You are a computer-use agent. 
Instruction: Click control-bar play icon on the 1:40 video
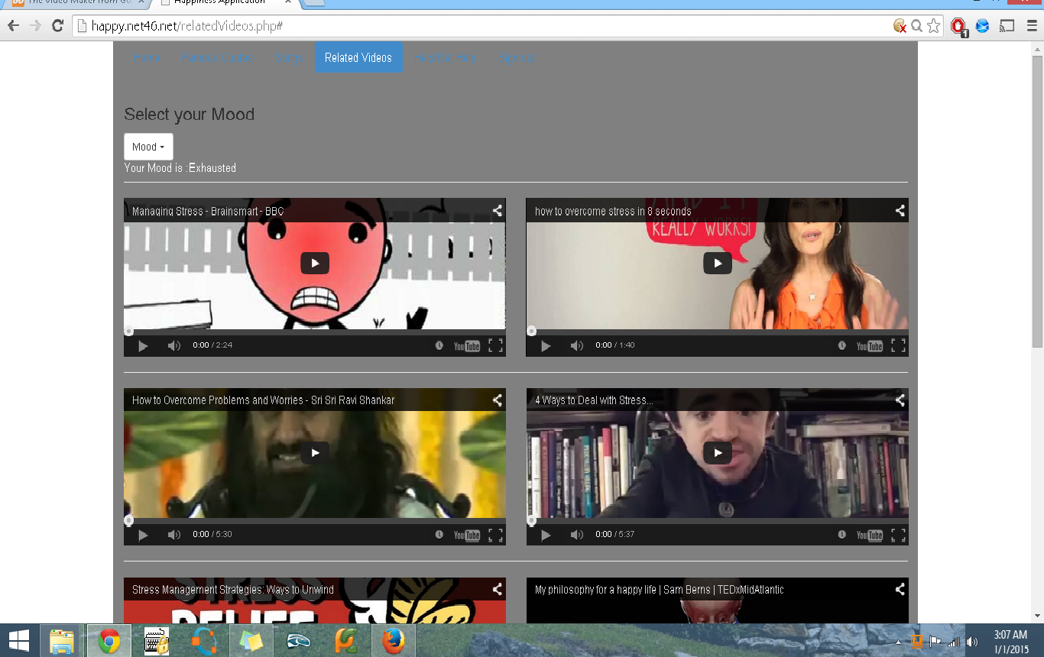pos(546,346)
